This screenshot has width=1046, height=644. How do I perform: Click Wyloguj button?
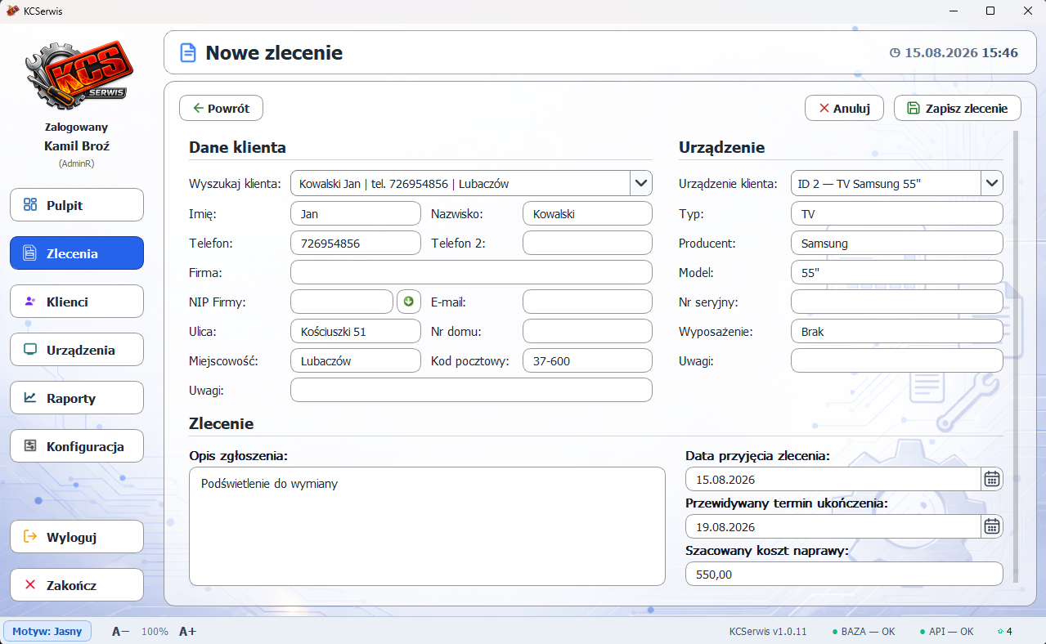point(77,537)
